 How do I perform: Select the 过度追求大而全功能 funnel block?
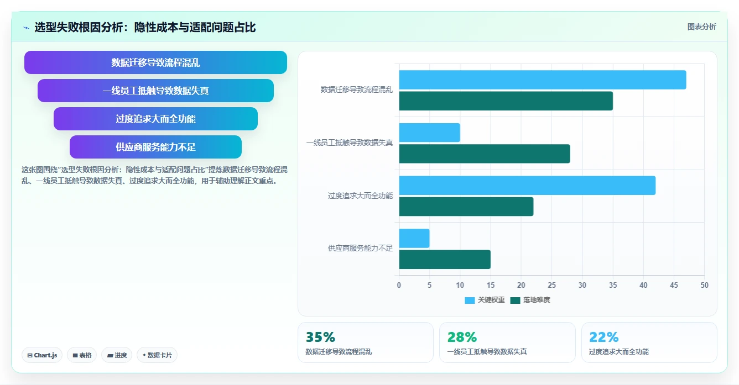[155, 119]
